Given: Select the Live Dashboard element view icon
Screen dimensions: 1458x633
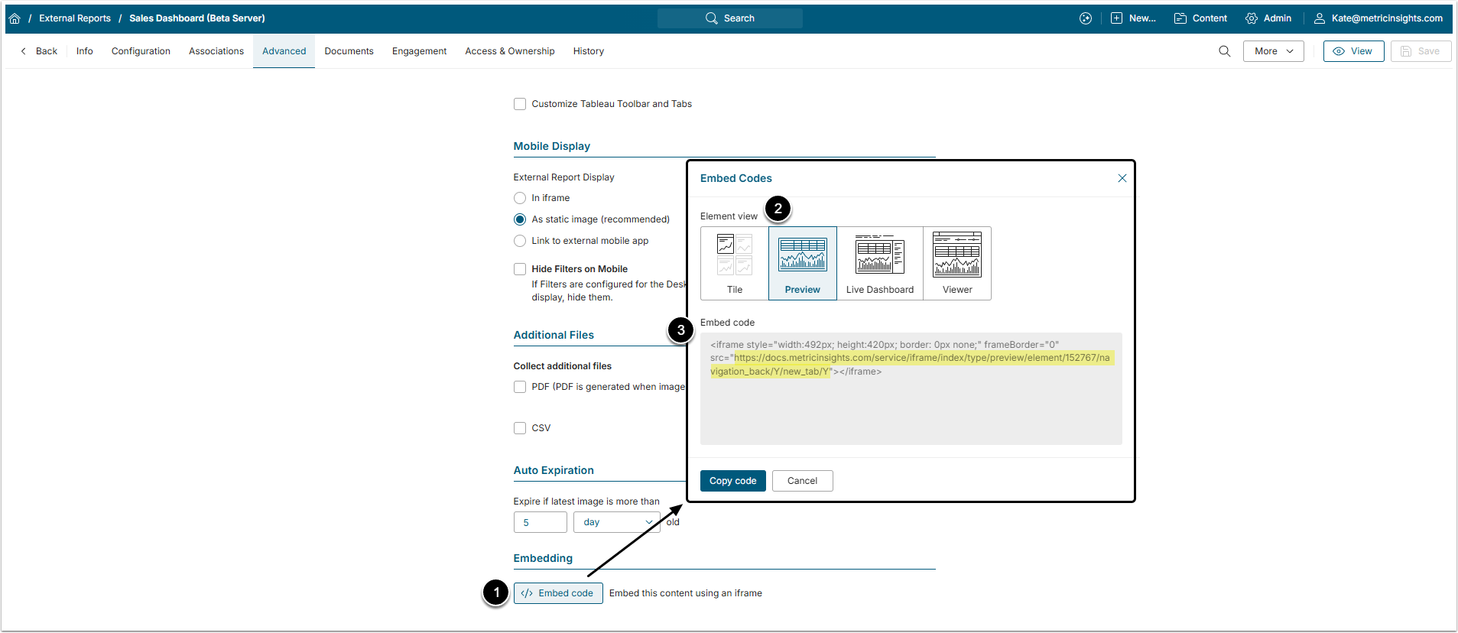Looking at the screenshot, I should click(880, 263).
